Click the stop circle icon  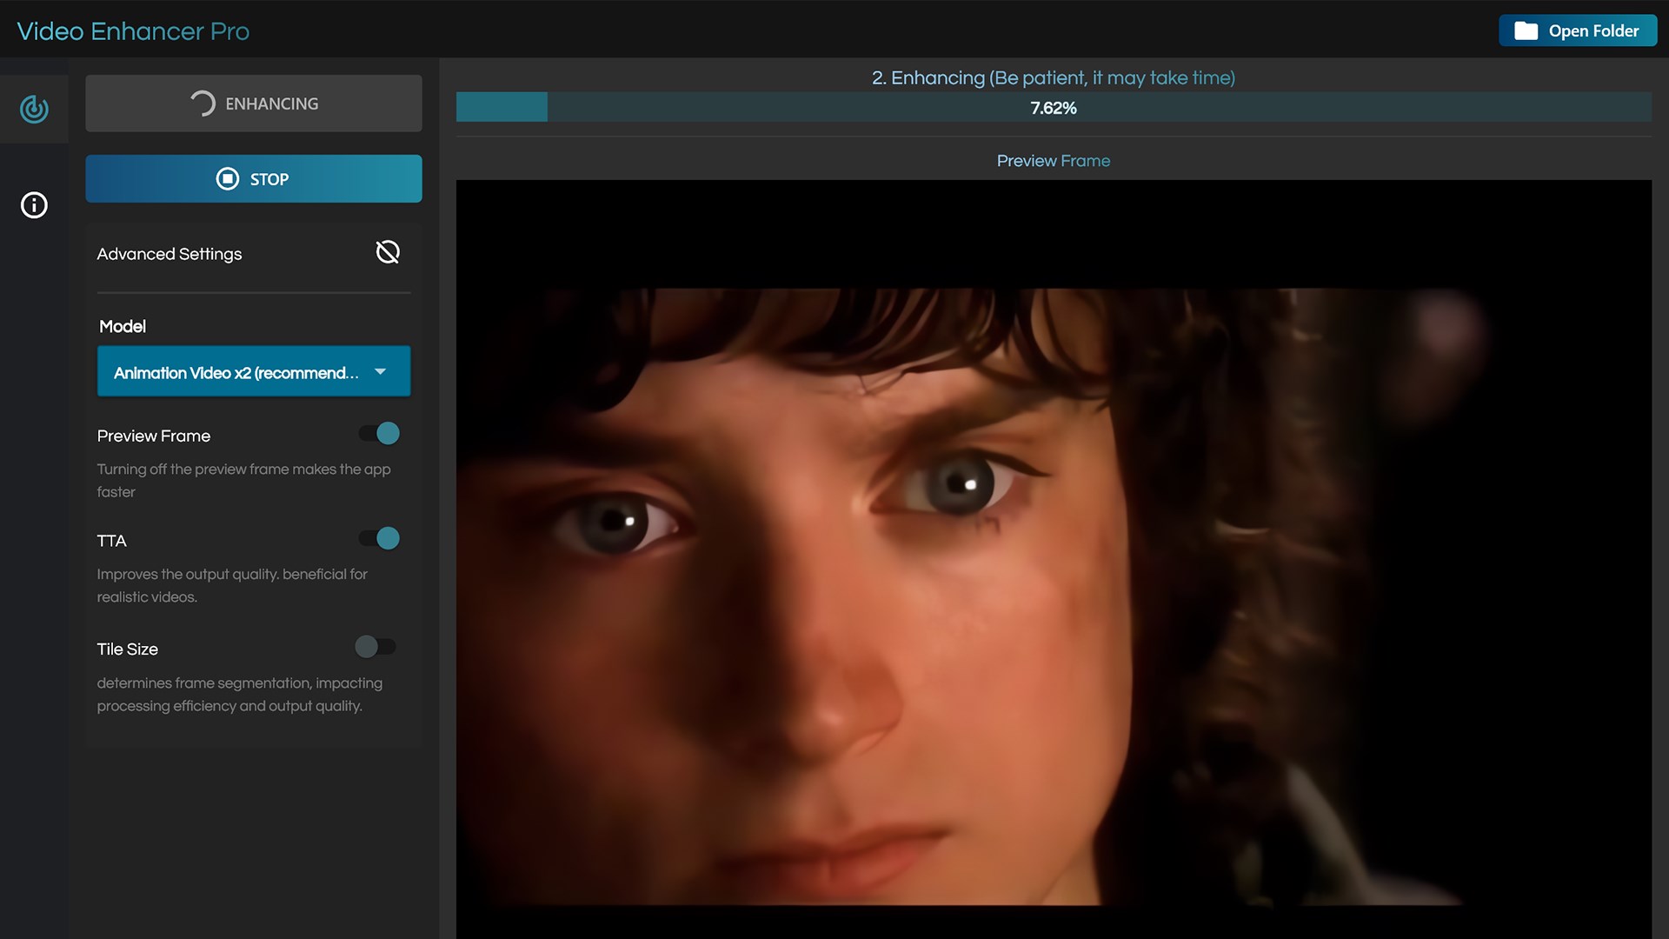point(227,179)
